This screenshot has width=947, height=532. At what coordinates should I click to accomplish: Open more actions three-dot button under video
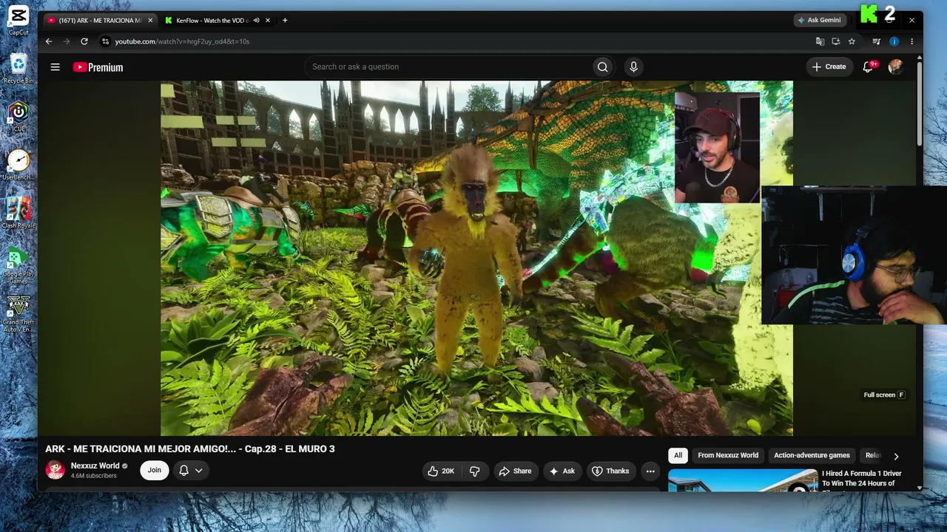pos(650,471)
